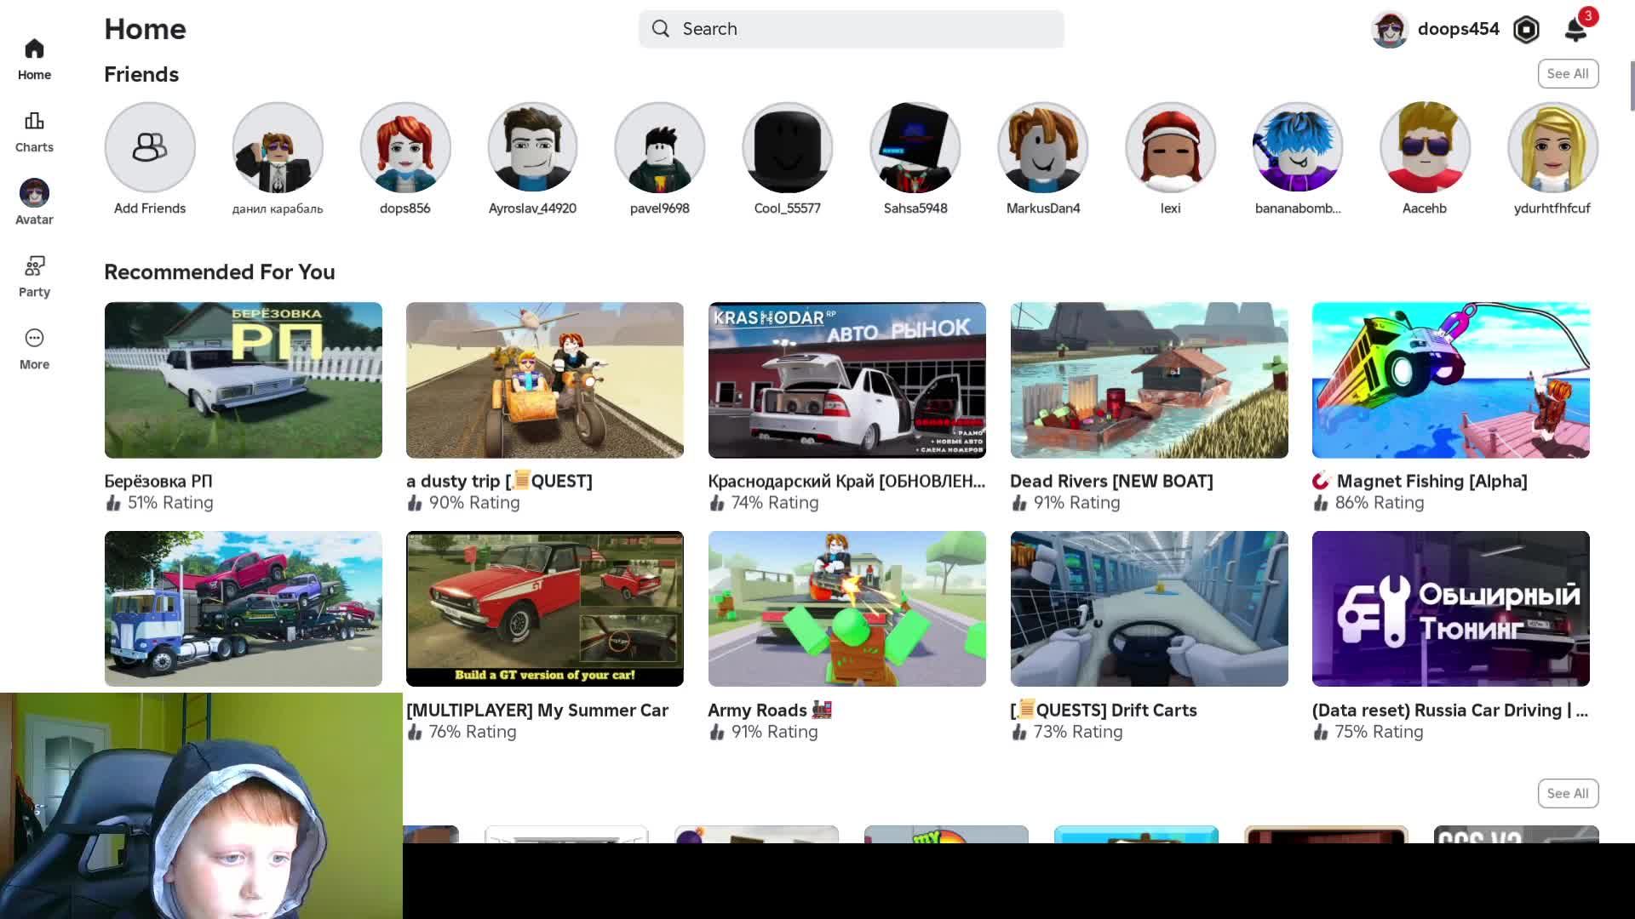Click in the Search input field
This screenshot has width=1635, height=919.
point(869,29)
